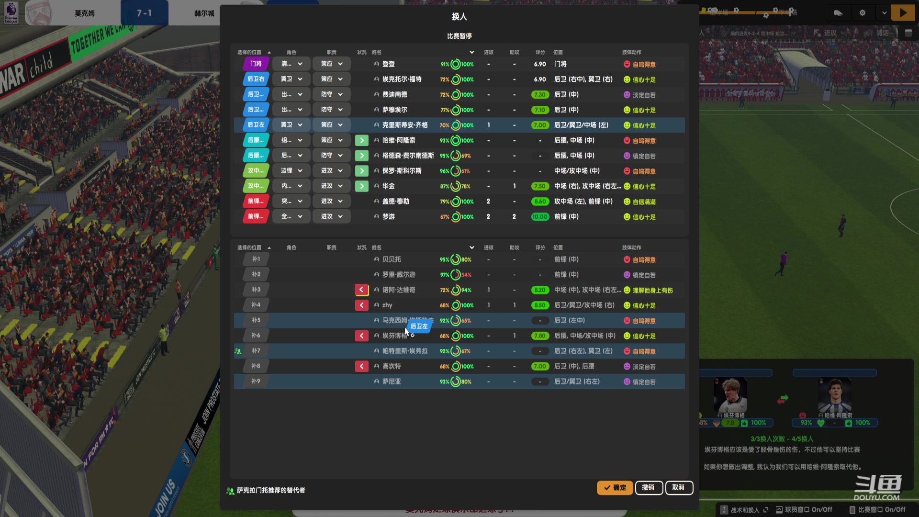The width and height of the screenshot is (919, 517).
Task: Click player name 帕特里斯·埃弗拉
Action: pos(405,351)
